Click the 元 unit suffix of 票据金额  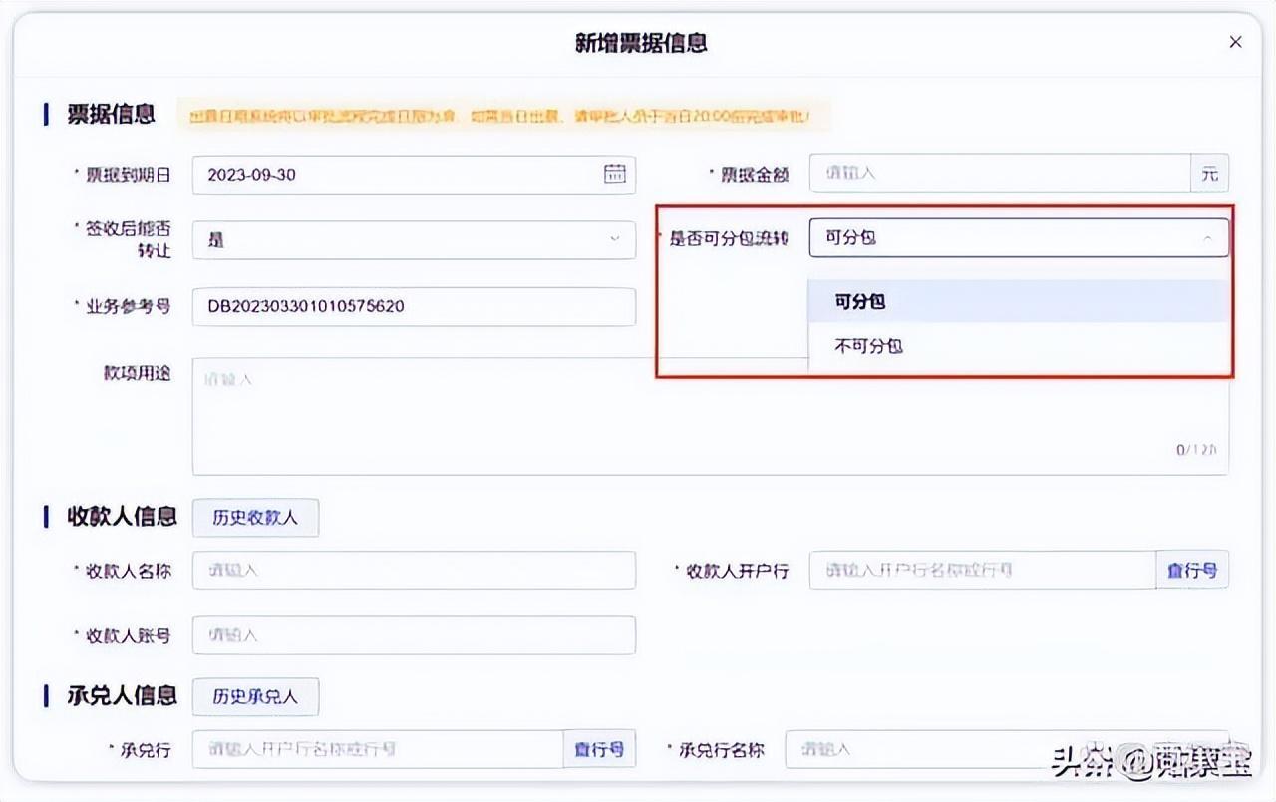[1209, 174]
